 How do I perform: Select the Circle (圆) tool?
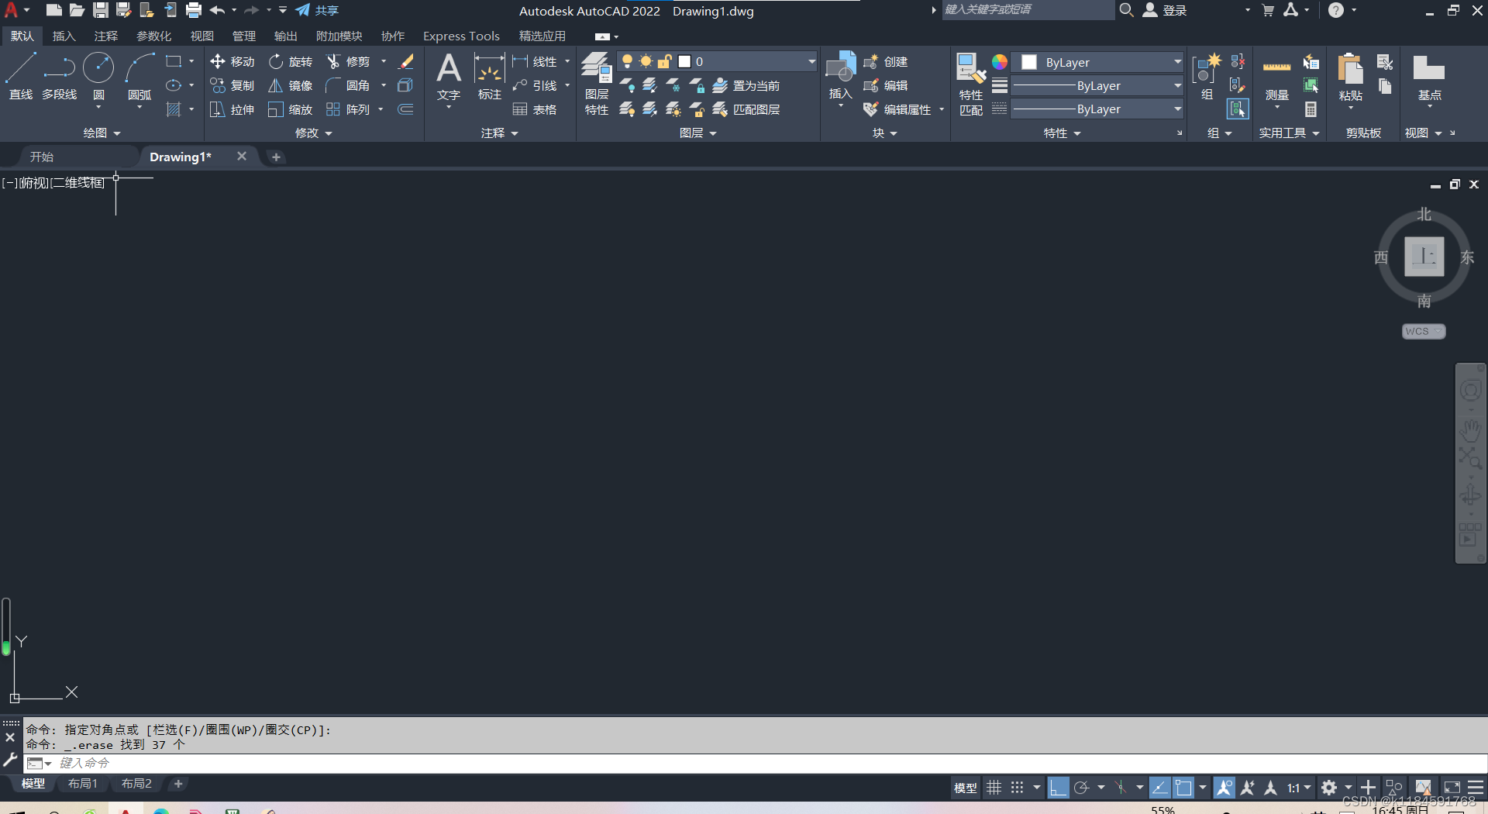coord(98,74)
